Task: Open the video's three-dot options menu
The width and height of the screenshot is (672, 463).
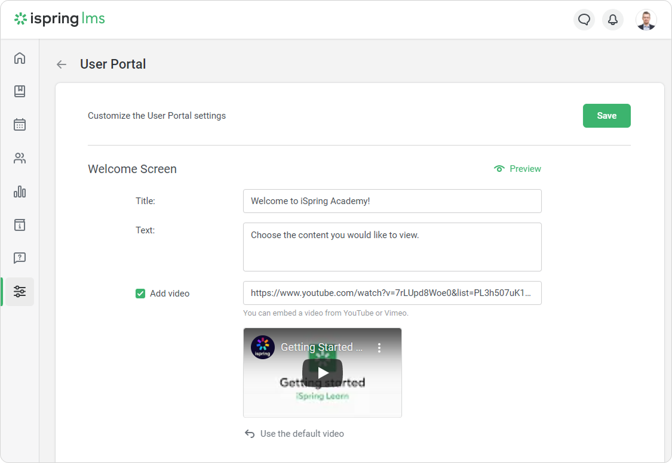Action: (379, 347)
